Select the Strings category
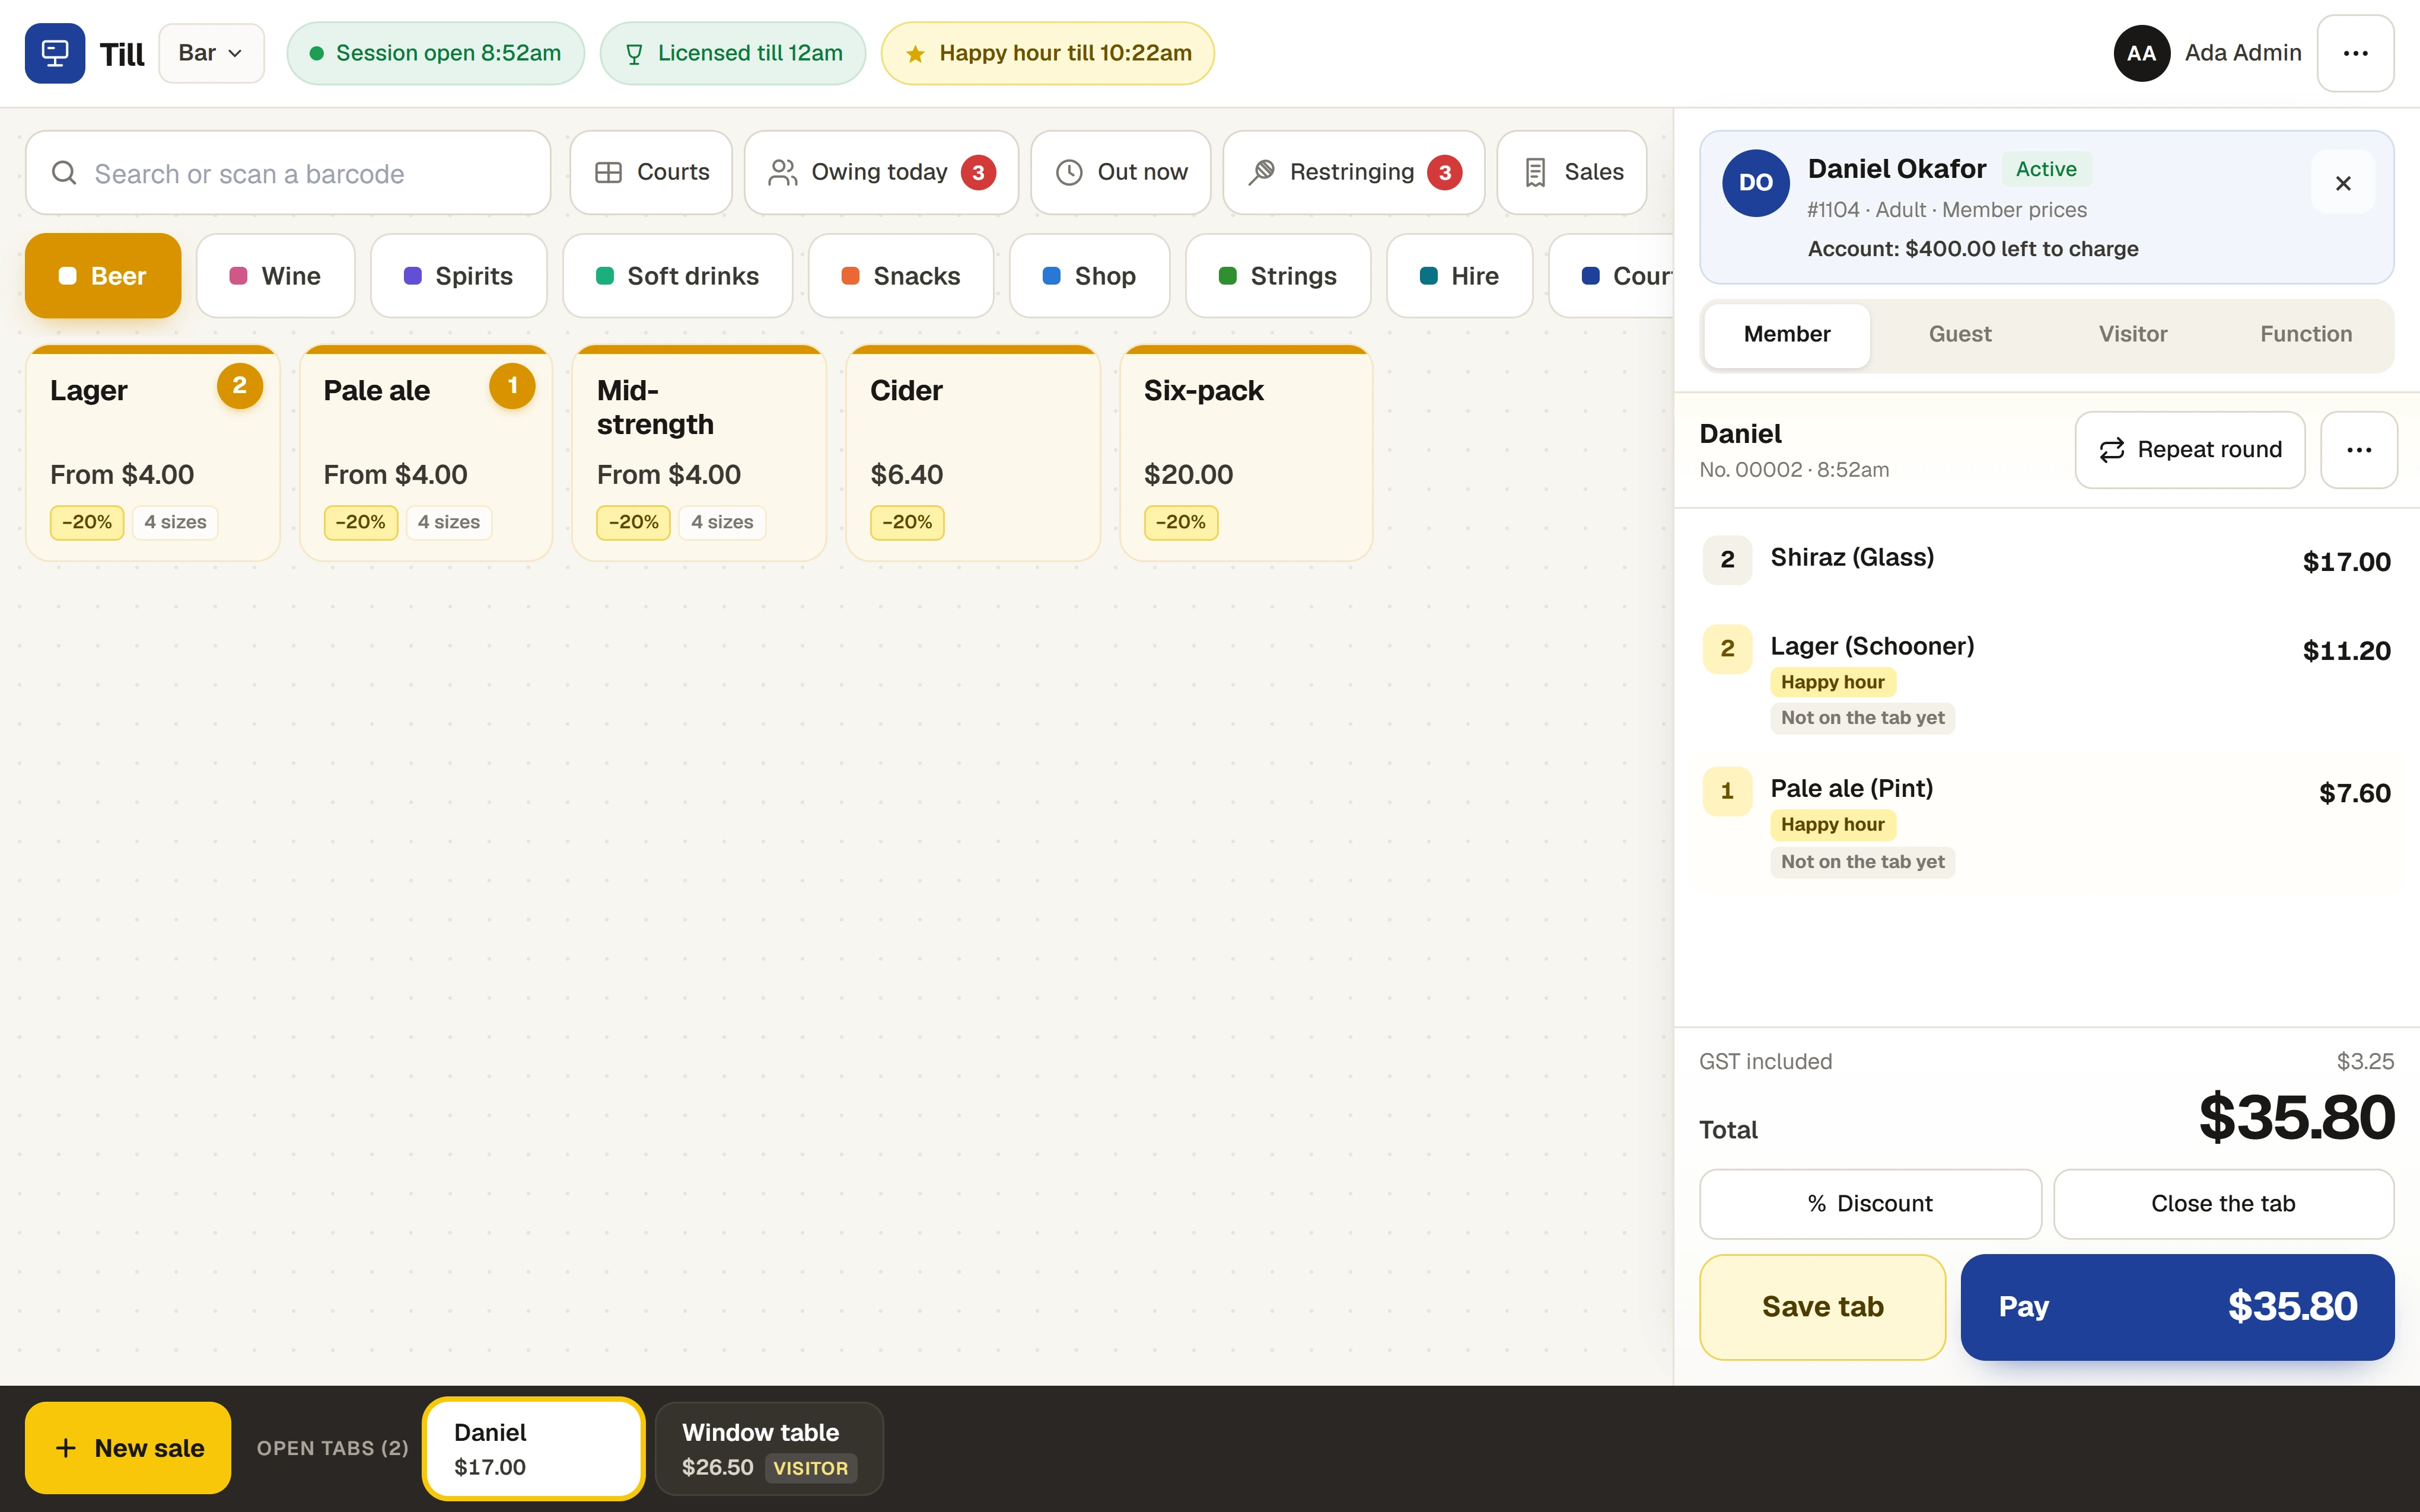 point(1278,276)
